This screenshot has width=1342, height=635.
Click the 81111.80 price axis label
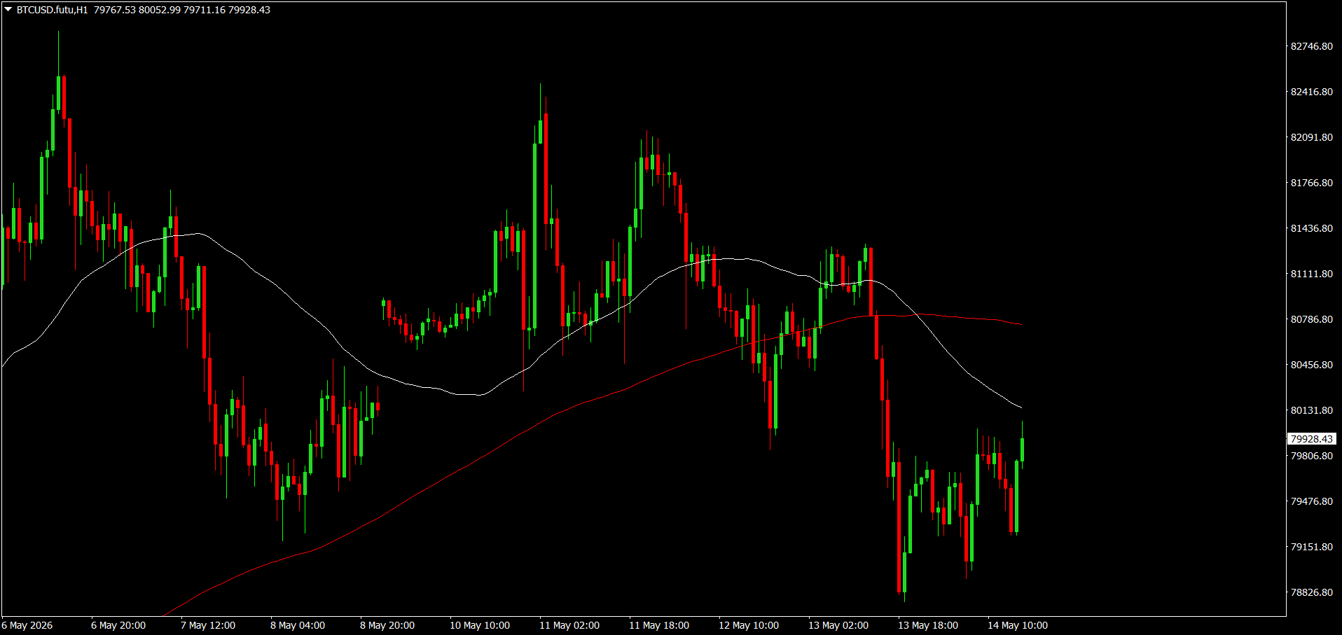[1312, 274]
